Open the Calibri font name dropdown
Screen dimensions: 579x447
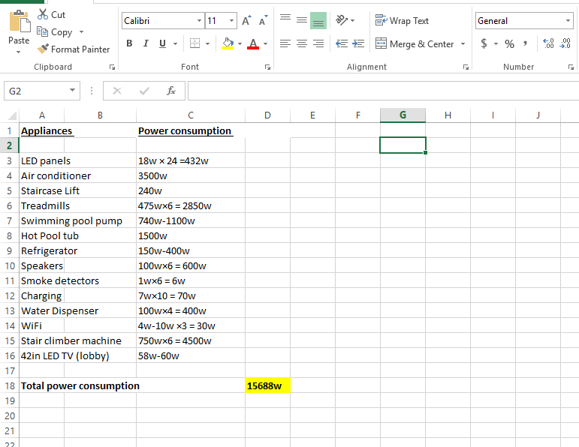tap(199, 21)
